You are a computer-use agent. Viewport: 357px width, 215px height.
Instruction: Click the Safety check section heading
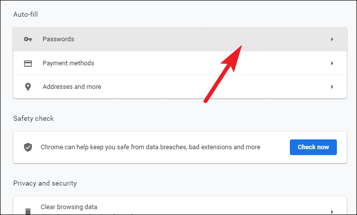33,119
